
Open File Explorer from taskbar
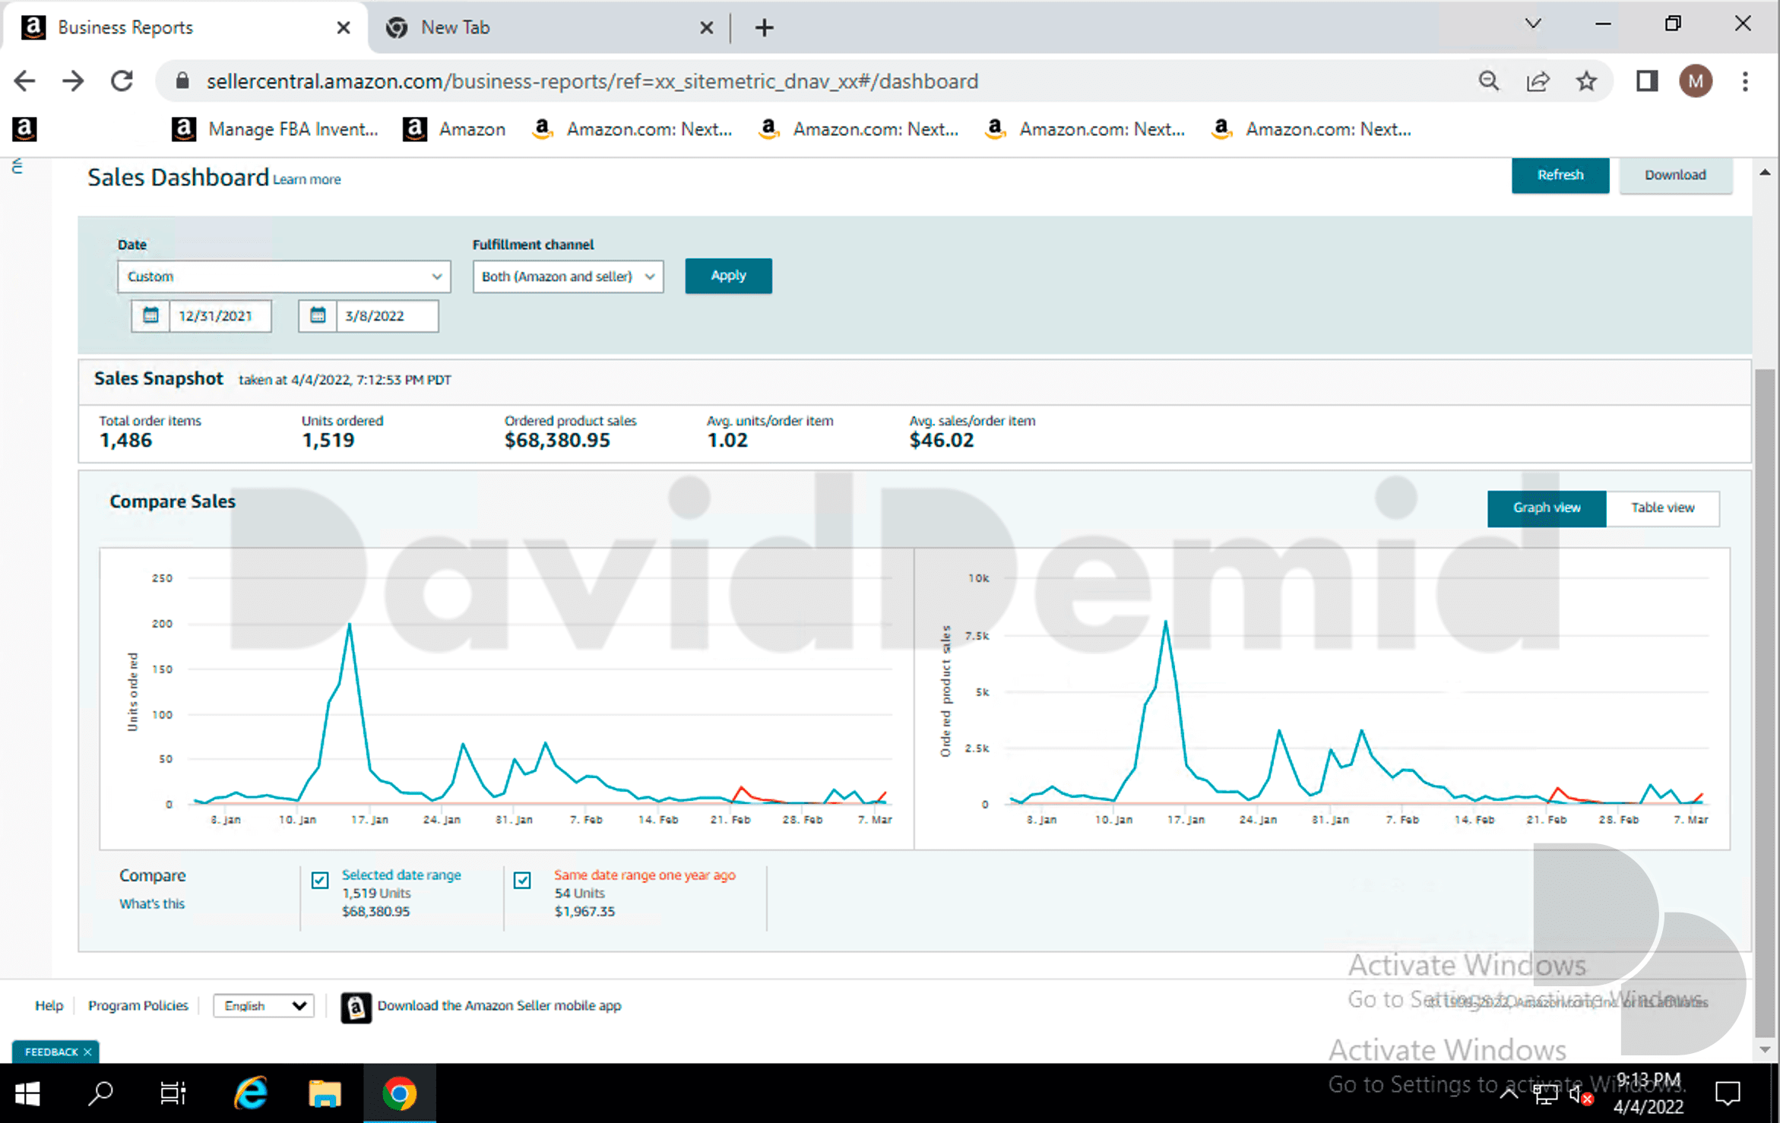325,1093
